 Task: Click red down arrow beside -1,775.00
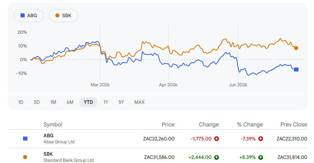[216, 139]
